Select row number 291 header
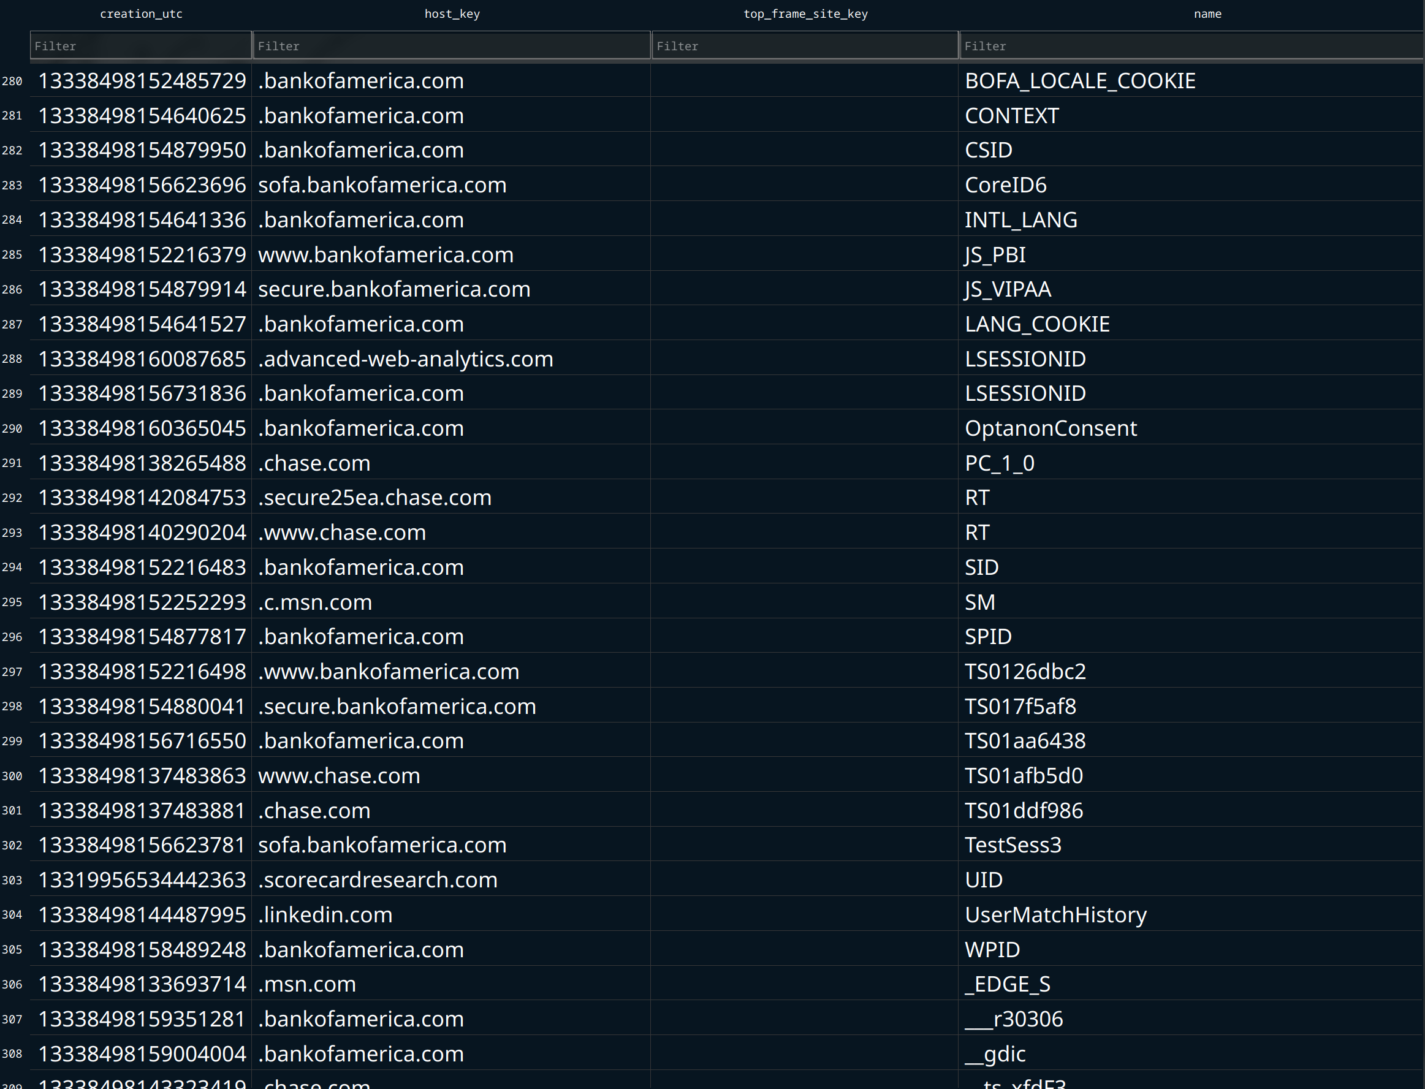Viewport: 1425px width, 1089px height. tap(12, 463)
